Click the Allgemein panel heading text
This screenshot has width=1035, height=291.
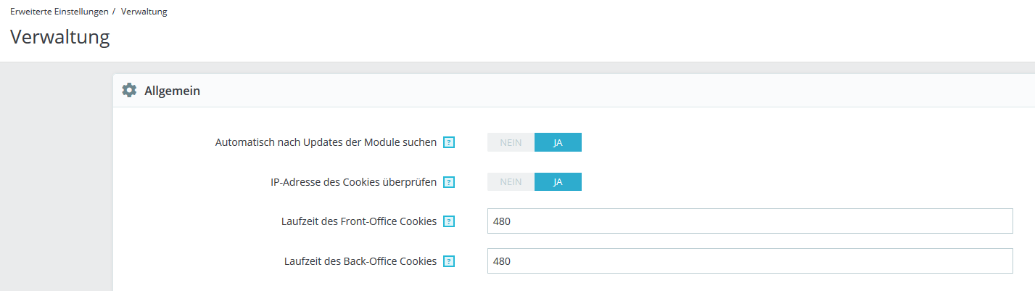(173, 91)
